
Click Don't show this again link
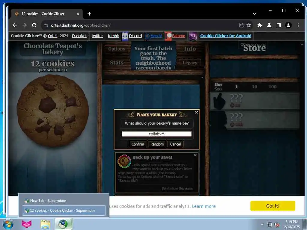pyautogui.click(x=177, y=188)
